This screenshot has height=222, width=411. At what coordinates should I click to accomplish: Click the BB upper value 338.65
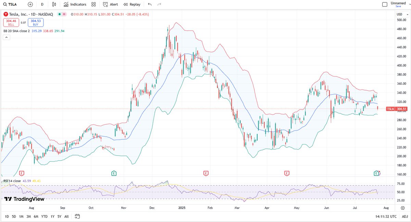point(48,31)
